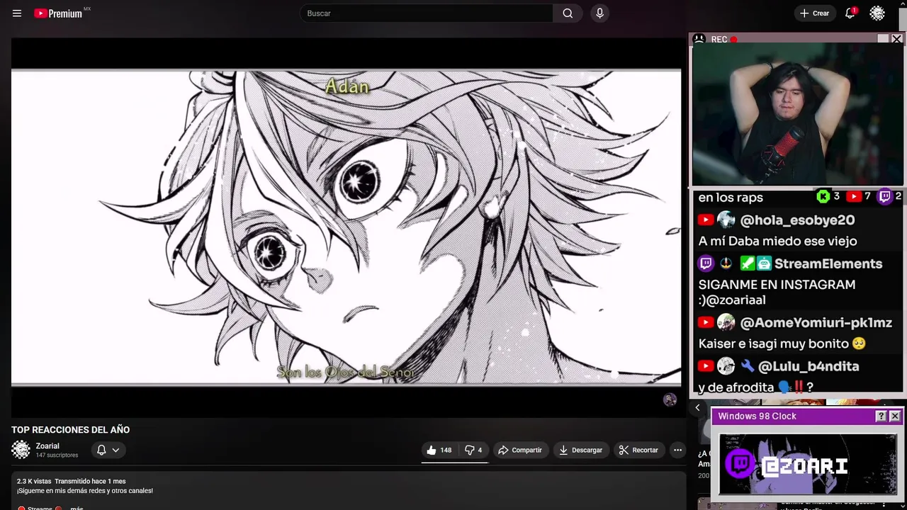Click wrench moderator badge by Lulu_b4ndita
Image resolution: width=907 pixels, height=510 pixels.
[748, 366]
